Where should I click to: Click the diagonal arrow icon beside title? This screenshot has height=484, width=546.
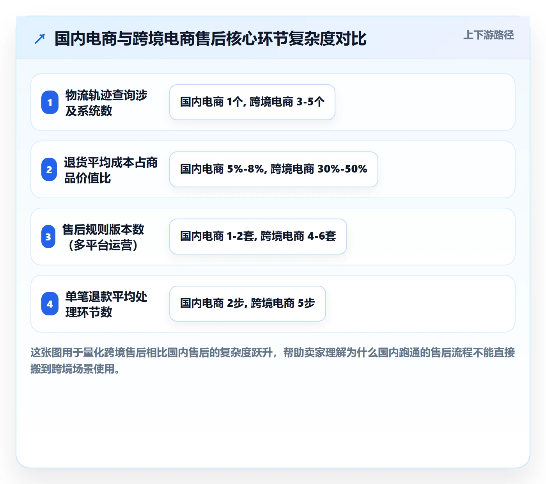tap(40, 39)
